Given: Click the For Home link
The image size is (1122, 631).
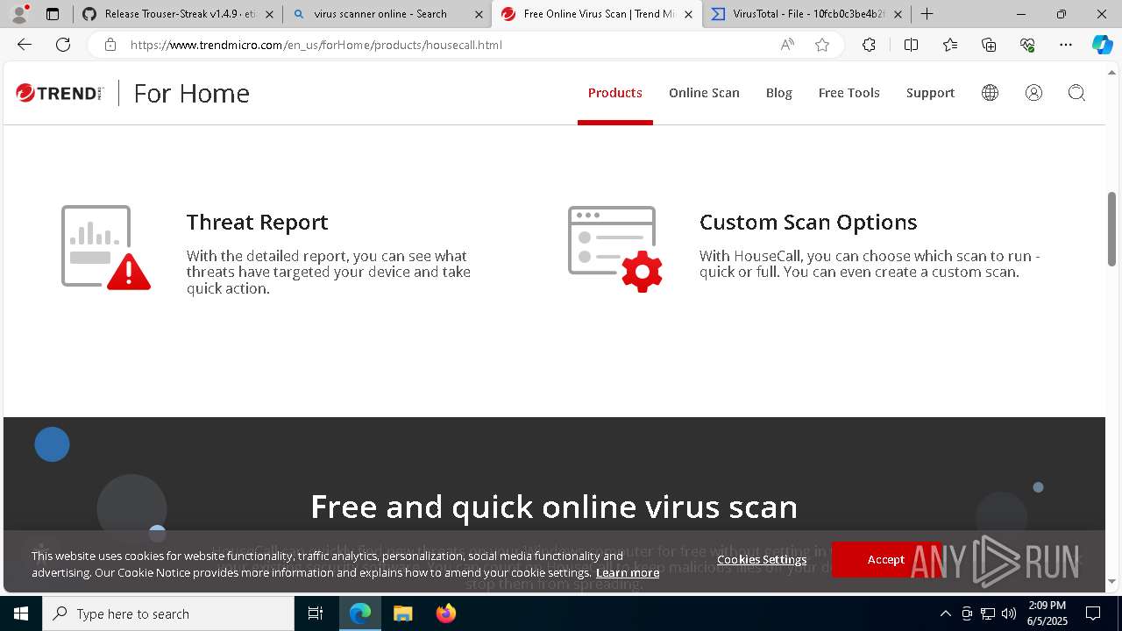Looking at the screenshot, I should coord(191,93).
